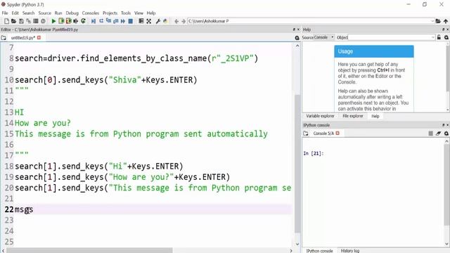Select the untitled19.py editor tab

click(23, 38)
